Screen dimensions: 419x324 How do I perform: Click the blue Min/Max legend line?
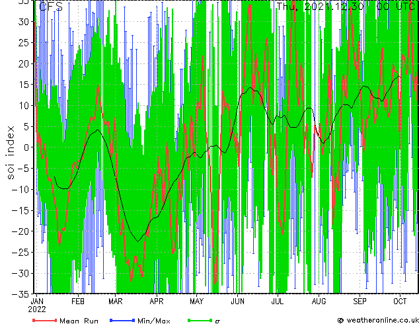click(x=122, y=320)
